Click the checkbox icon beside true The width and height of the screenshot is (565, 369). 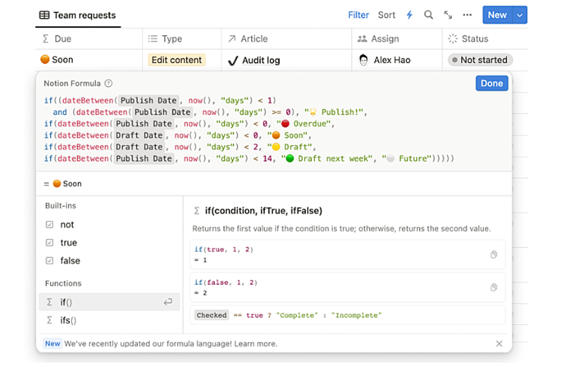[x=50, y=242]
